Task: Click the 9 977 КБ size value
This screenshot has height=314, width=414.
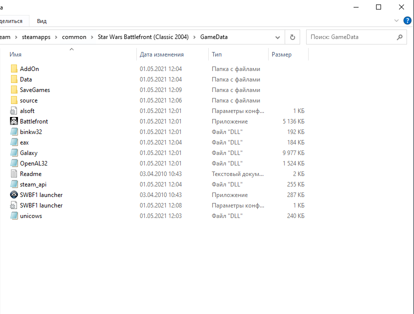Action: (x=293, y=153)
